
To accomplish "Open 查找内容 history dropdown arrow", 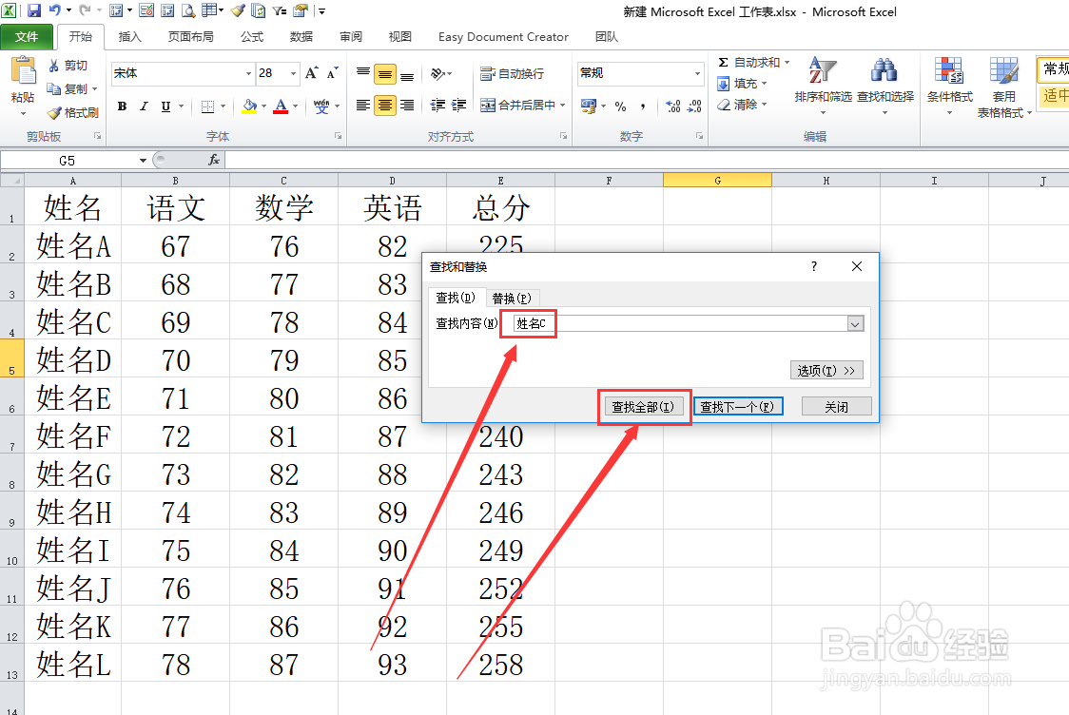I will point(855,324).
